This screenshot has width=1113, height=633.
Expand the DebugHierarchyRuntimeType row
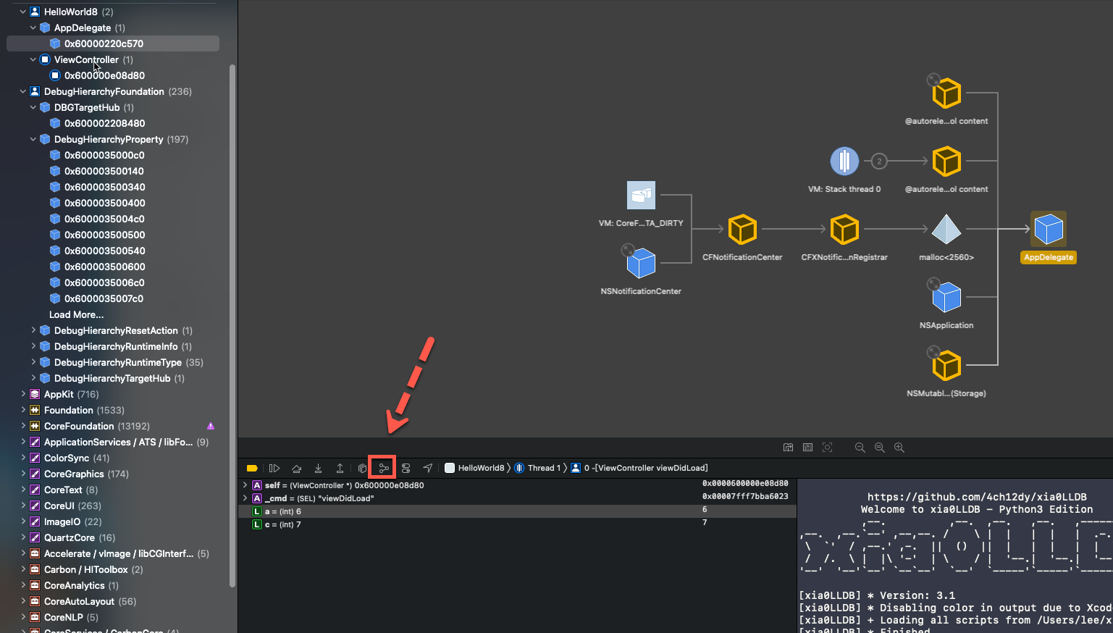tap(33, 362)
